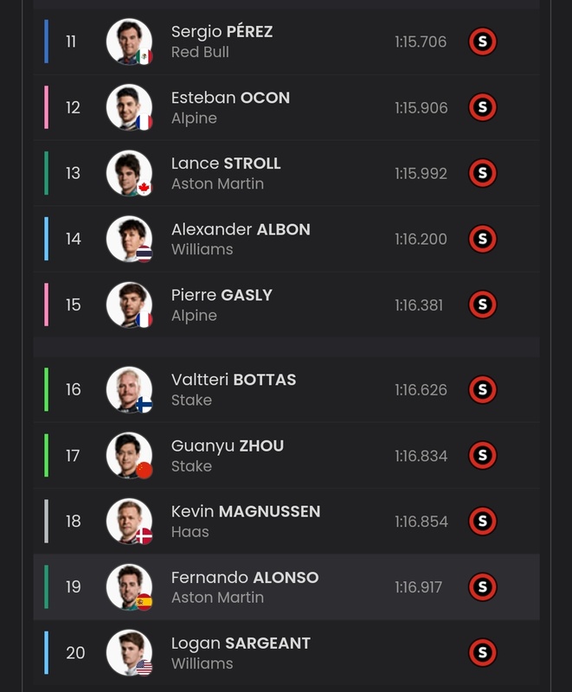Click the soft tyre icon for Esteban Ocon
Screen dimensions: 572x692
tap(482, 107)
